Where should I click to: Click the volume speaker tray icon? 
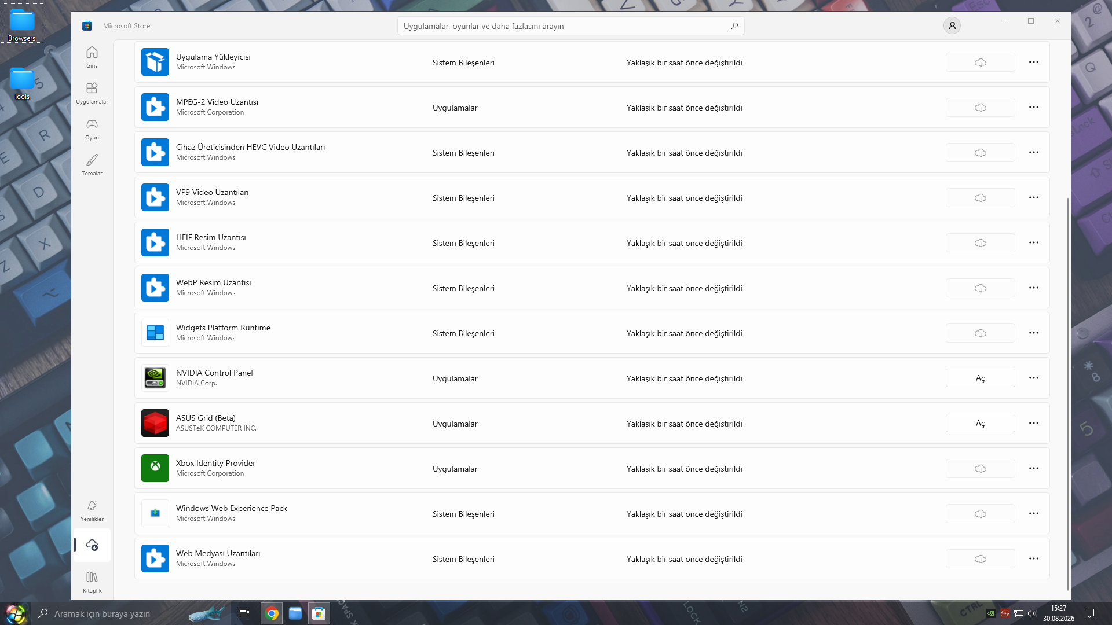click(1031, 613)
